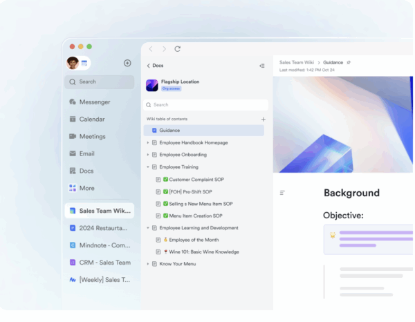Collapse Employee Learning and Development section
Screen dimensions: 415x322
tap(148, 228)
